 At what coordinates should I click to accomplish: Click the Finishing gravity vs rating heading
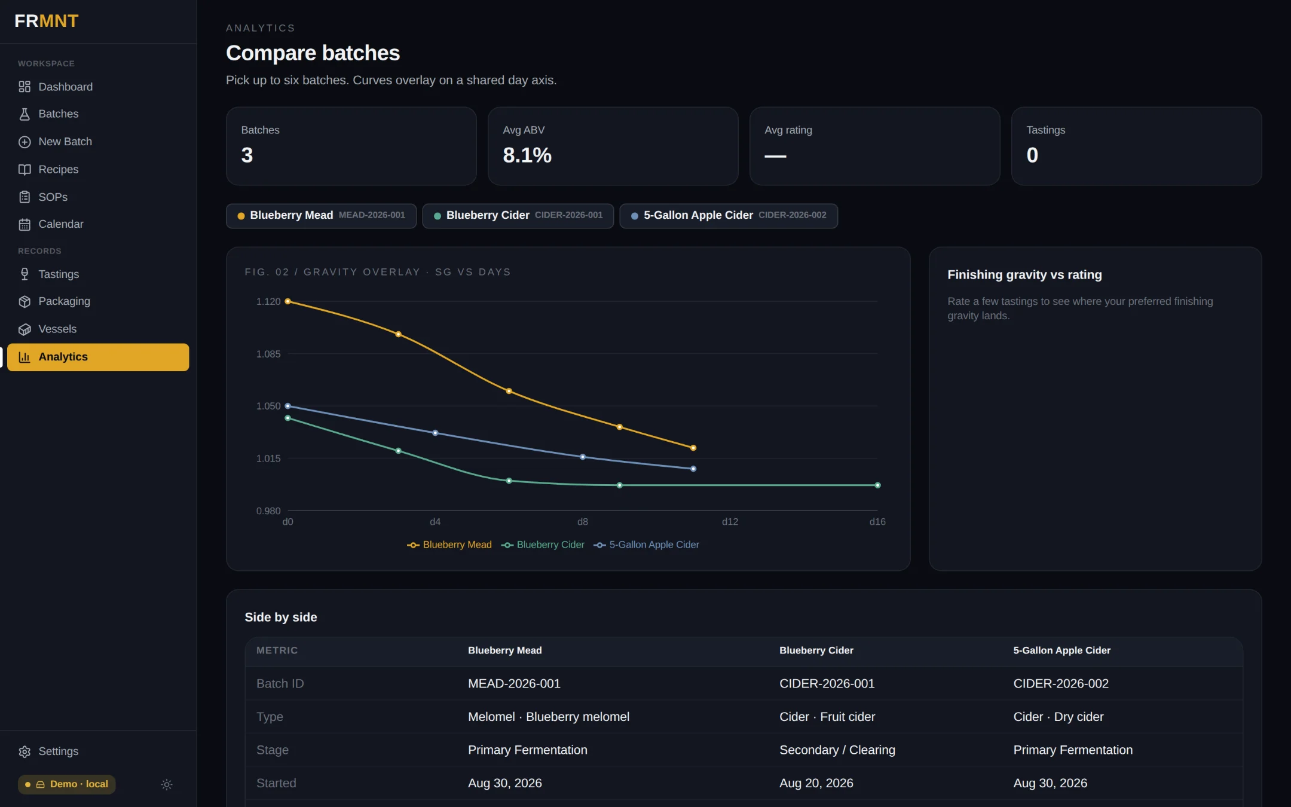pyautogui.click(x=1024, y=275)
